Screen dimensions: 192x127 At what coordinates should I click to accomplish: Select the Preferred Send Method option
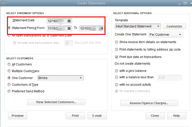coord(9,91)
